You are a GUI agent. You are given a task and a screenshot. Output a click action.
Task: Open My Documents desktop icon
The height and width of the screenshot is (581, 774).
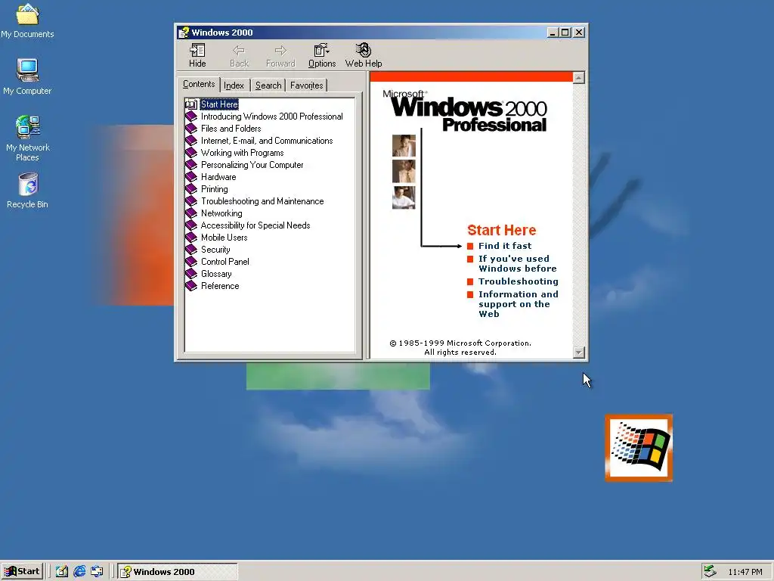coord(27,20)
